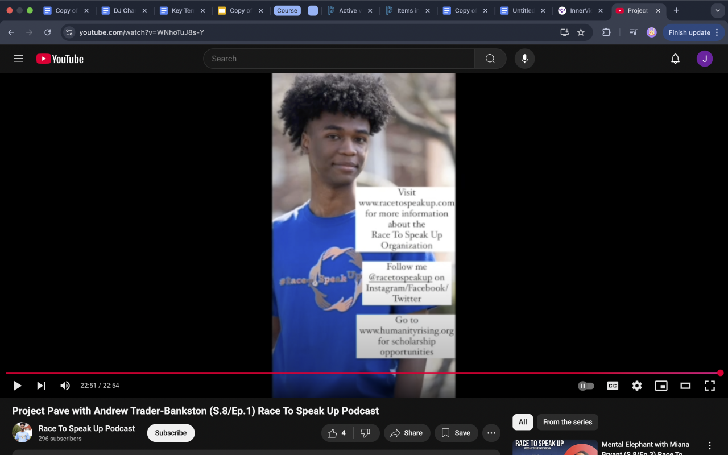The height and width of the screenshot is (455, 728).
Task: Play the paused video
Action: (x=18, y=386)
